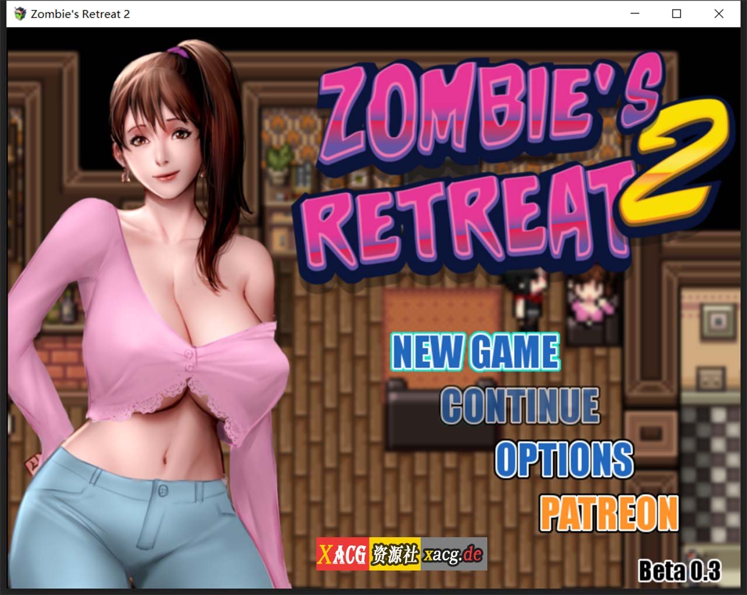Close the Zombie's Retreat 2 window

click(x=718, y=14)
